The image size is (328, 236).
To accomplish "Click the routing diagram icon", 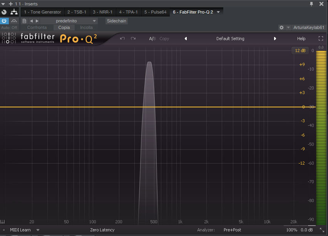I will coord(14,12).
